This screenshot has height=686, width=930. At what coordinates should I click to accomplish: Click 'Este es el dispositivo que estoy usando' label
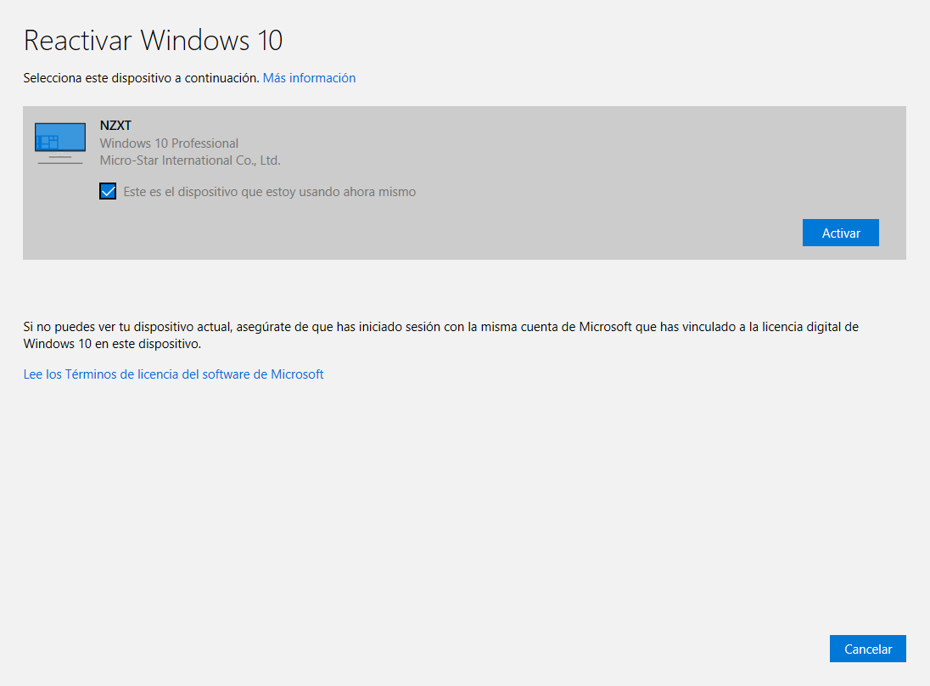coord(269,192)
